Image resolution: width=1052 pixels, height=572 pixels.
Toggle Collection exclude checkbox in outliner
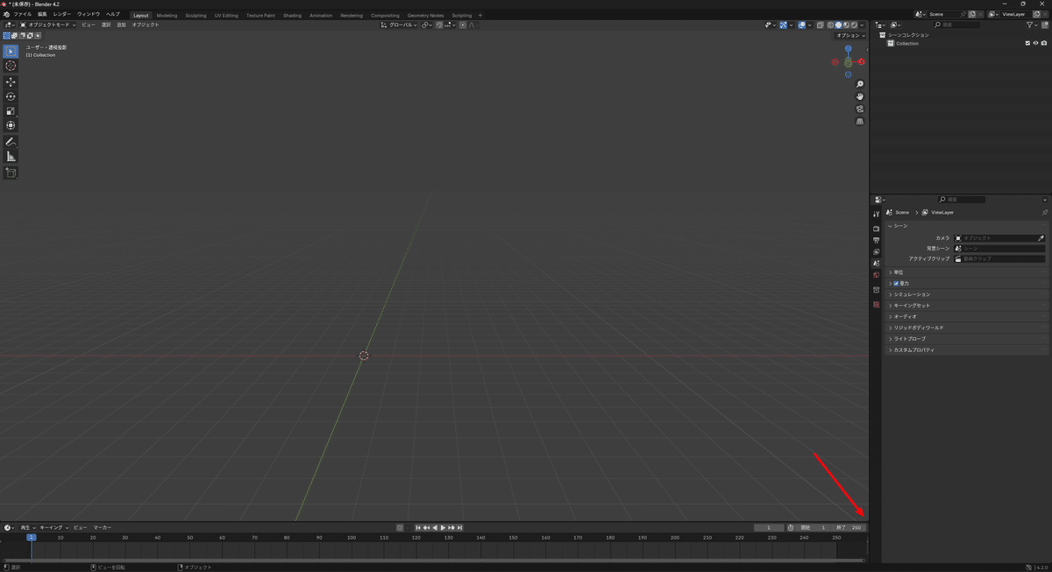[1027, 43]
